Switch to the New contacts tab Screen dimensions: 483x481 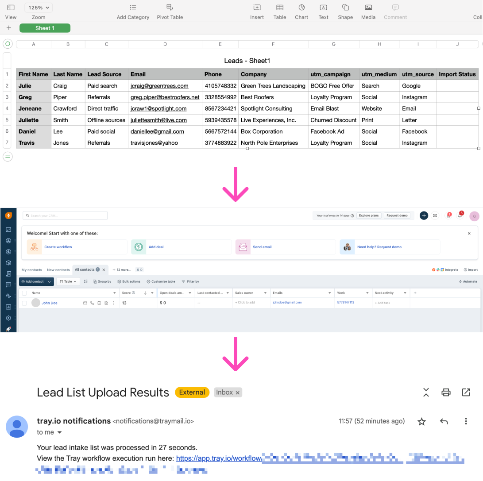(58, 270)
